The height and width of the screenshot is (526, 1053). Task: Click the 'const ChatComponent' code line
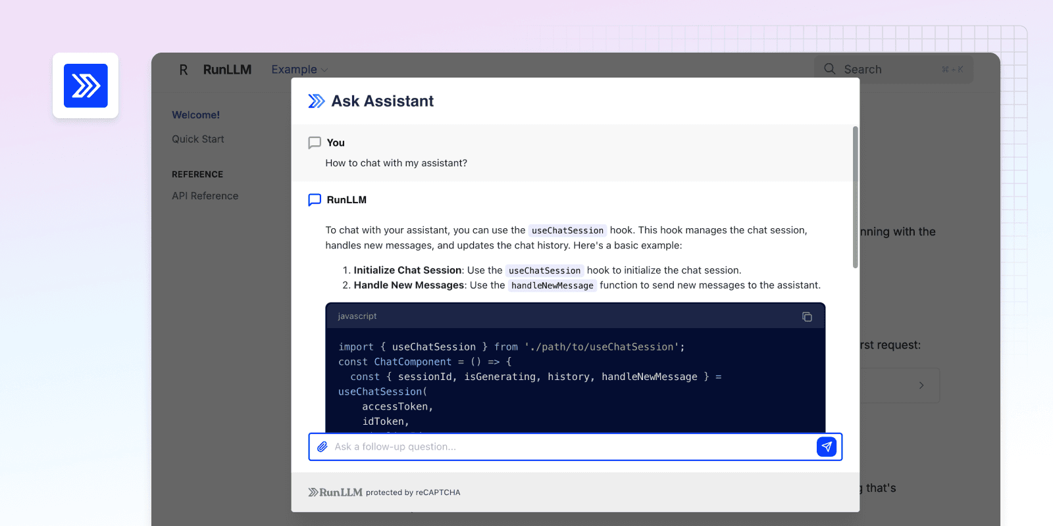pyautogui.click(x=425, y=362)
